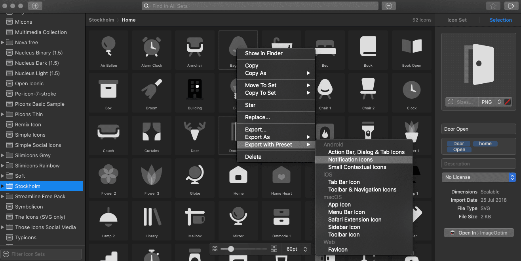Open the starred icons view
521x261 pixels.
[x=493, y=6]
